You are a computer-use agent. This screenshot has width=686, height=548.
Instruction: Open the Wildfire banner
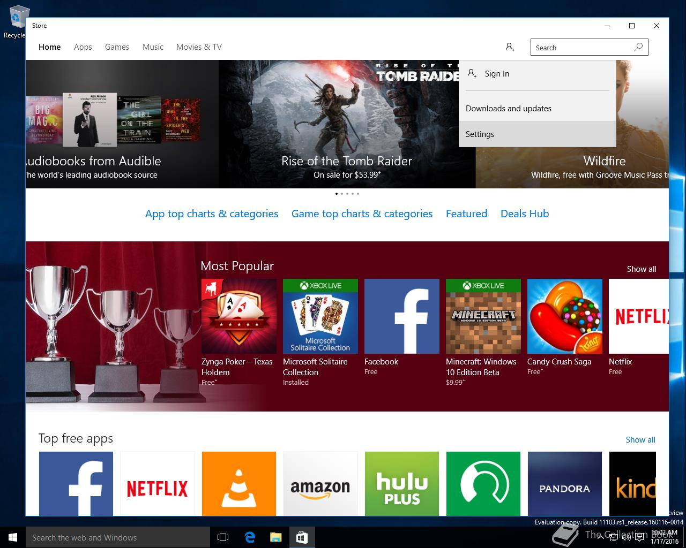pyautogui.click(x=572, y=167)
